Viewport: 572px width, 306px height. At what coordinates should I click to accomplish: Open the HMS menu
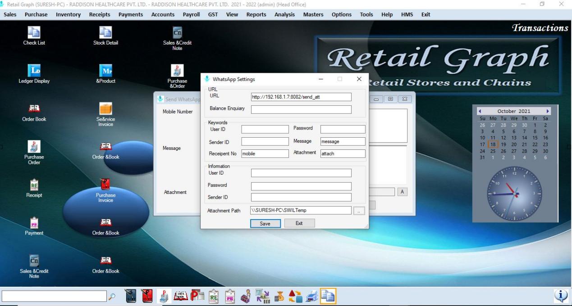pos(407,14)
